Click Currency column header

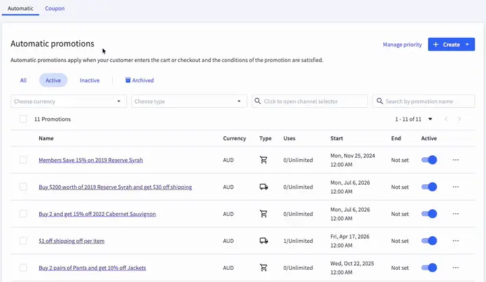point(234,138)
